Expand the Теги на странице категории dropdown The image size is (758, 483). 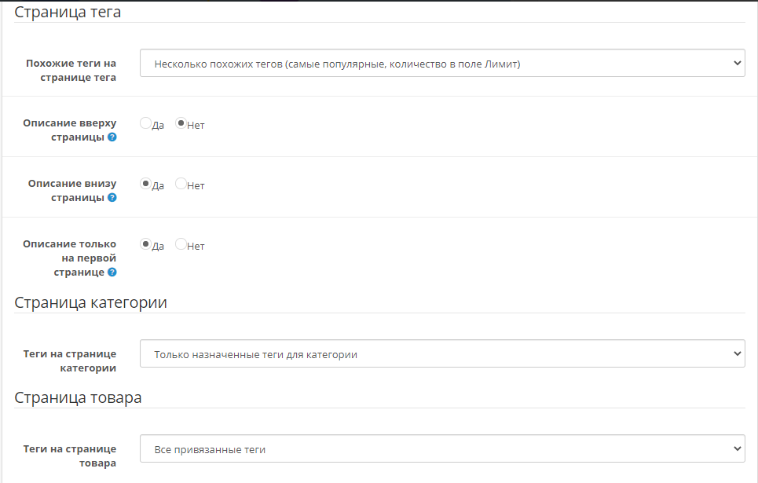click(x=442, y=354)
